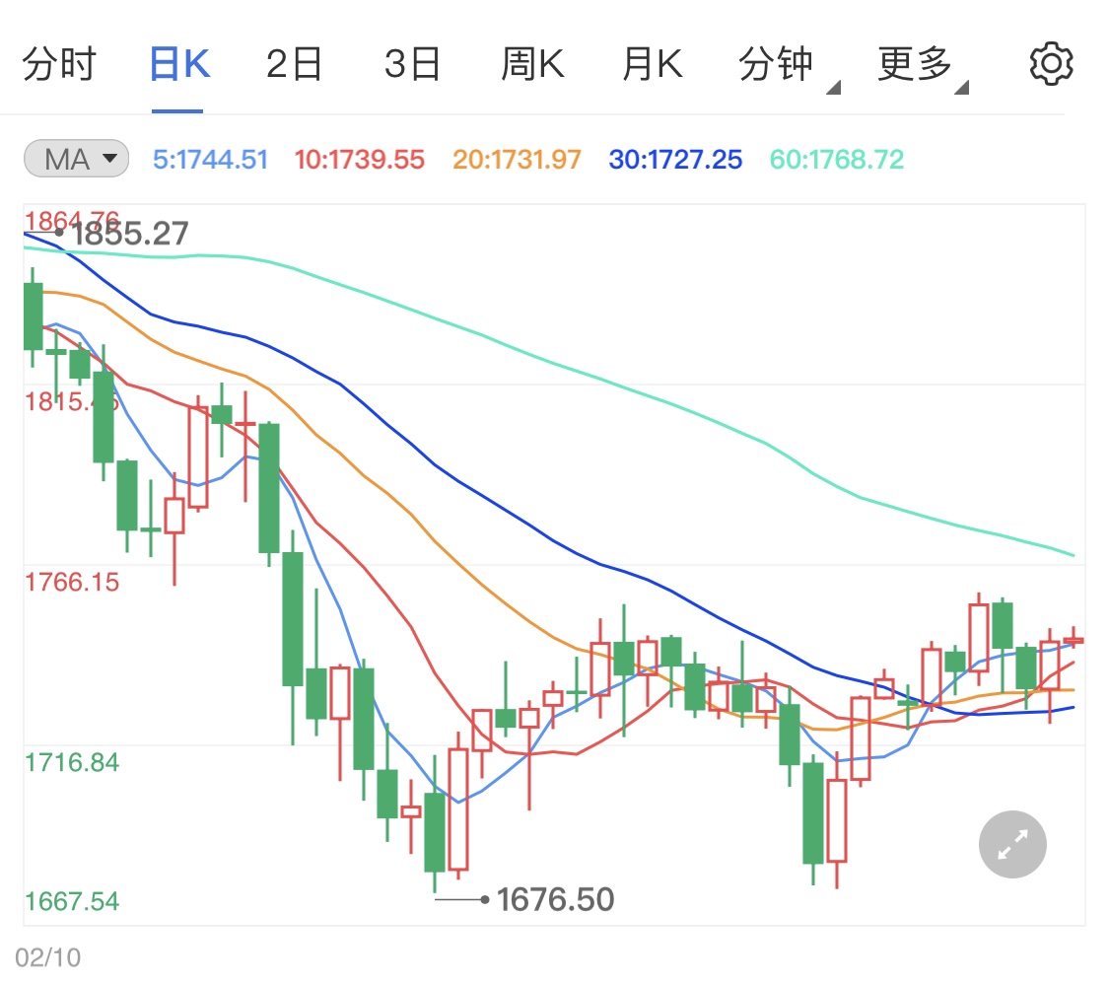This screenshot has width=1109, height=982.
Task: Click the high price label 1855.27
Action: (x=130, y=235)
